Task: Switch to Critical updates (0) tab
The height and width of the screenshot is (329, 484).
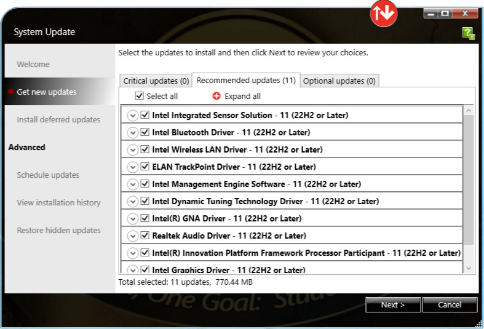Action: (x=156, y=81)
